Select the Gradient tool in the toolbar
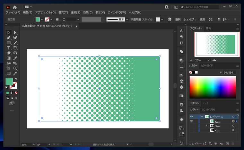This screenshot has height=150, width=244. [x=9, y=58]
